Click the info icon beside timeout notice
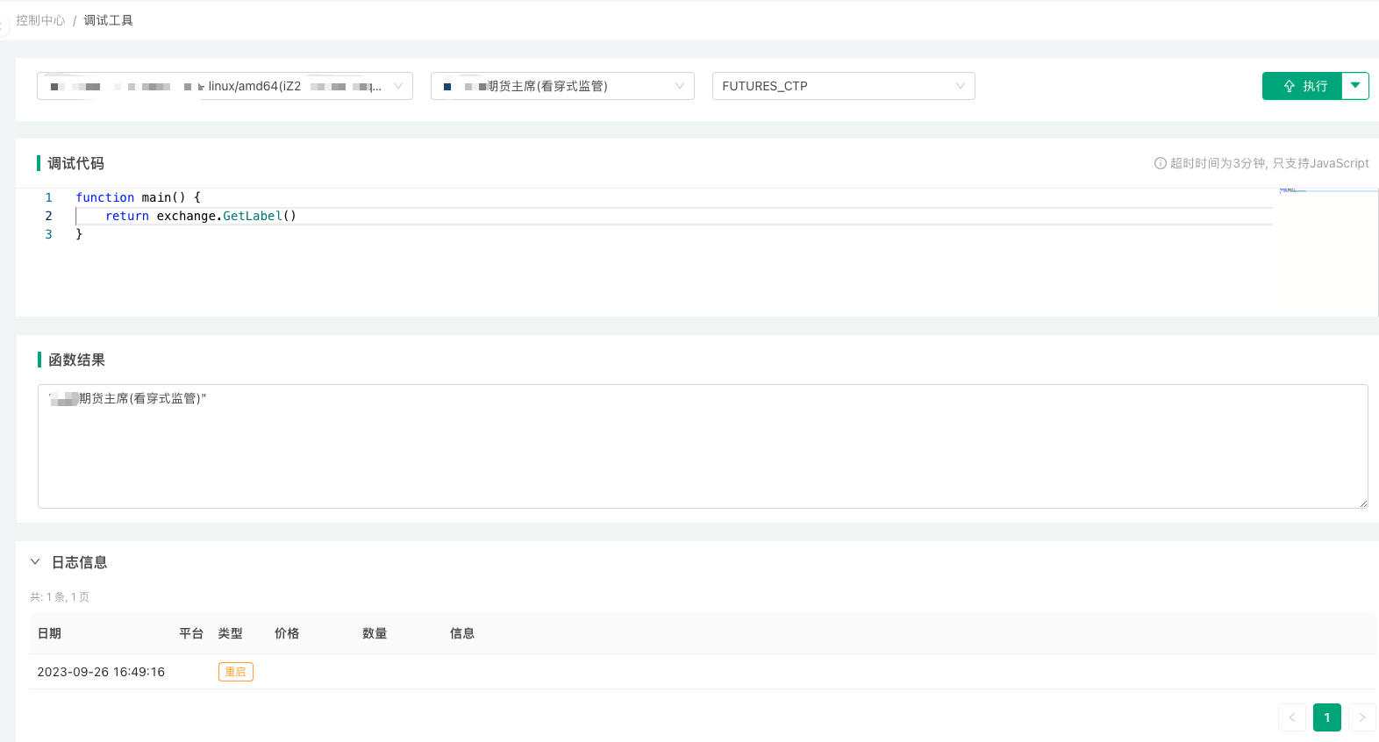The image size is (1379, 742). pyautogui.click(x=1160, y=163)
